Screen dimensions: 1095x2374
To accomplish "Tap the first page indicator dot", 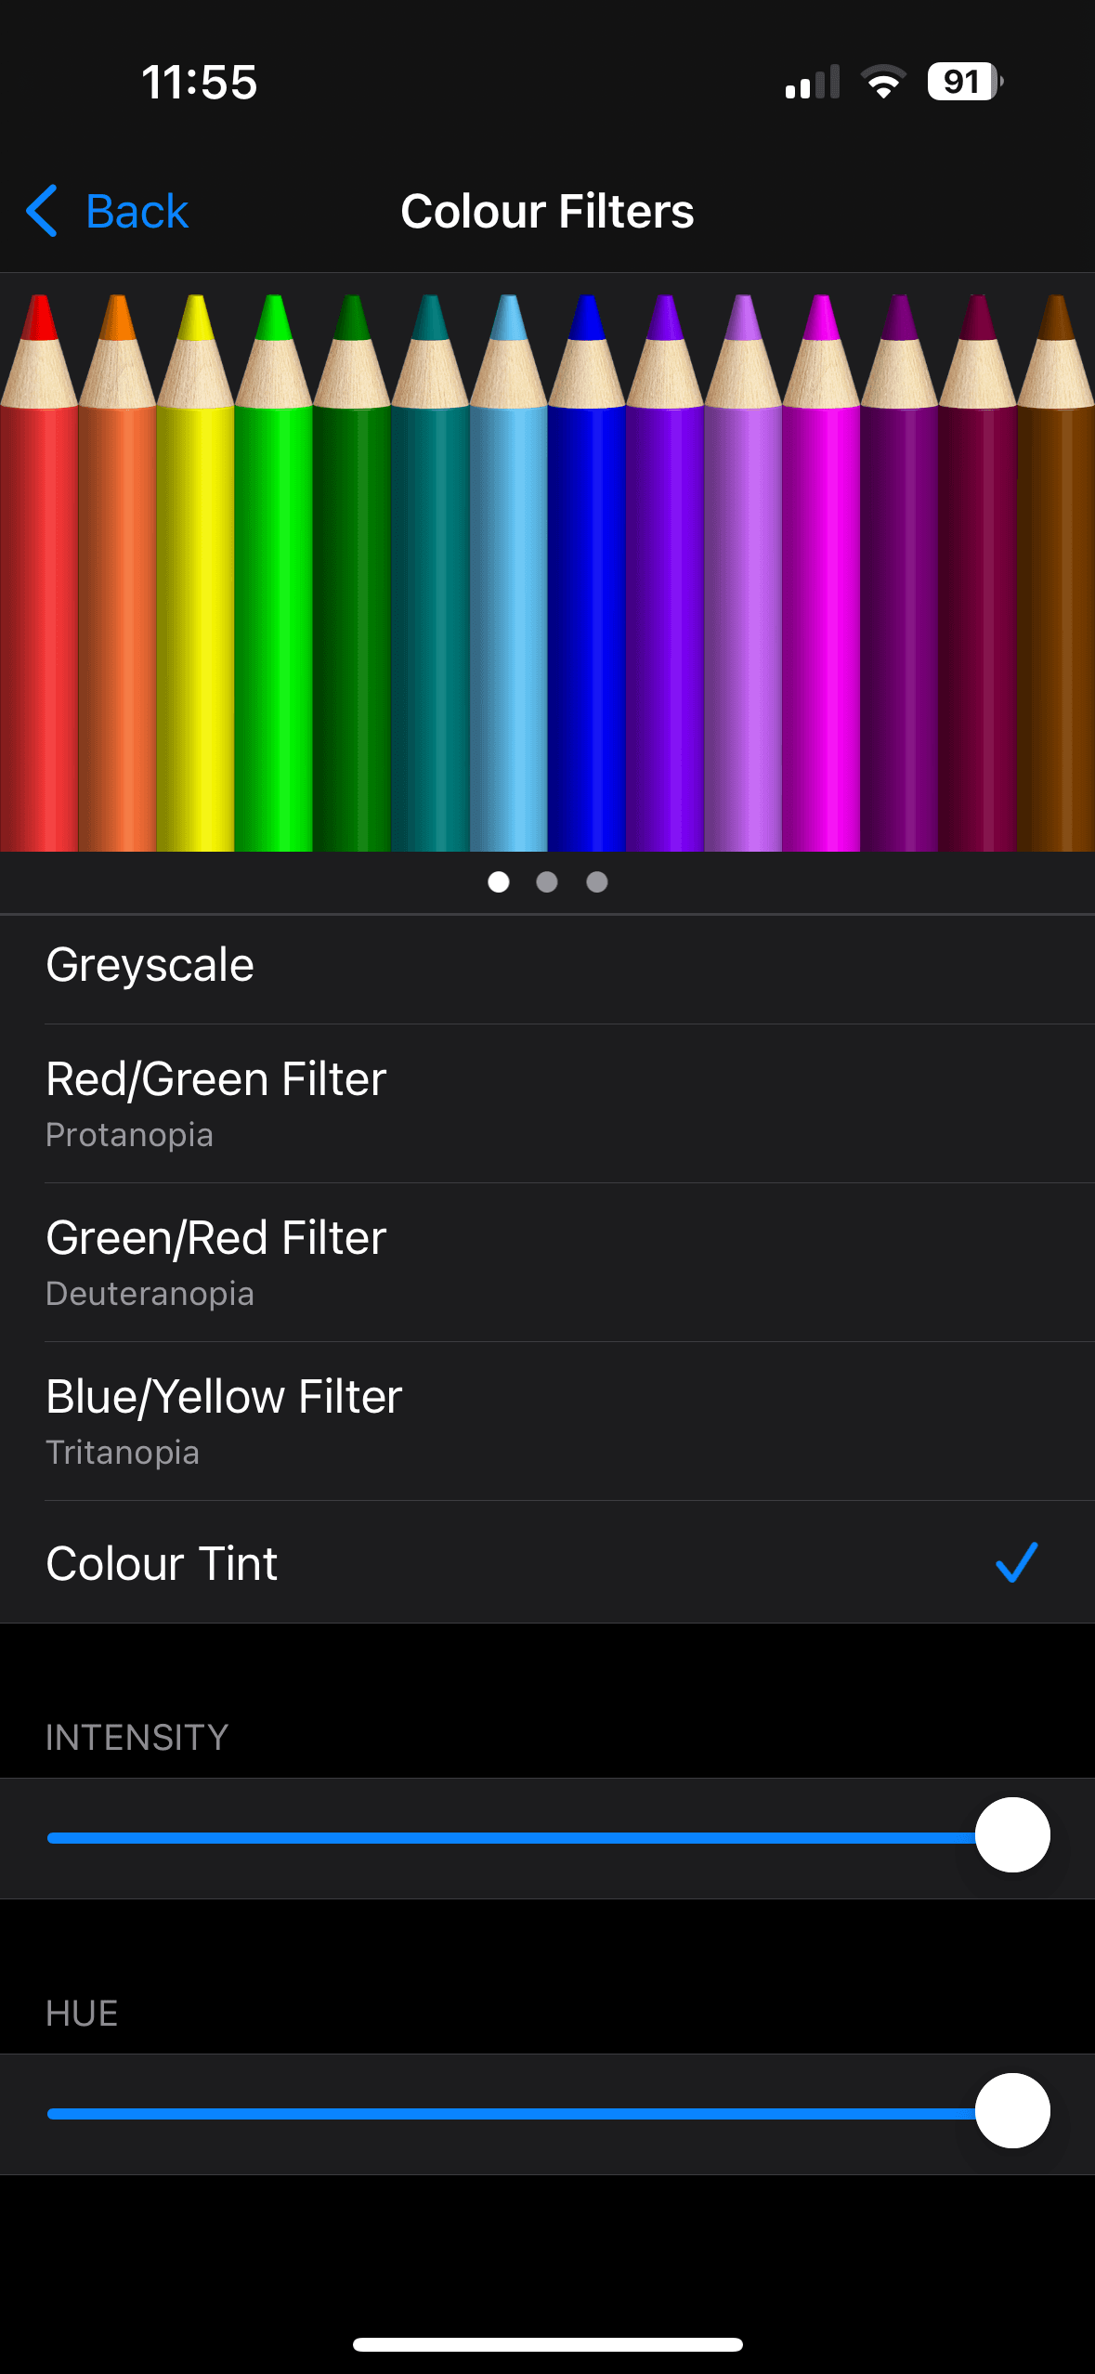I will click(499, 881).
